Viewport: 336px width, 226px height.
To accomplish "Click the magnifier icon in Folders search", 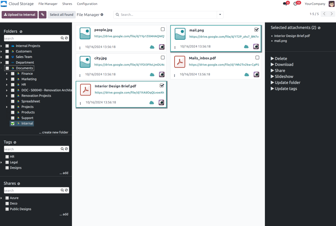I will pyautogui.click(x=62, y=38).
